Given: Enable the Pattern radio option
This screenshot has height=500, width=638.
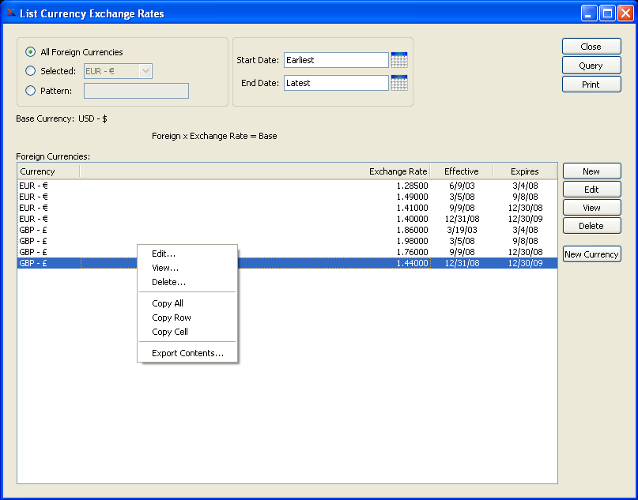Looking at the screenshot, I should tap(31, 91).
